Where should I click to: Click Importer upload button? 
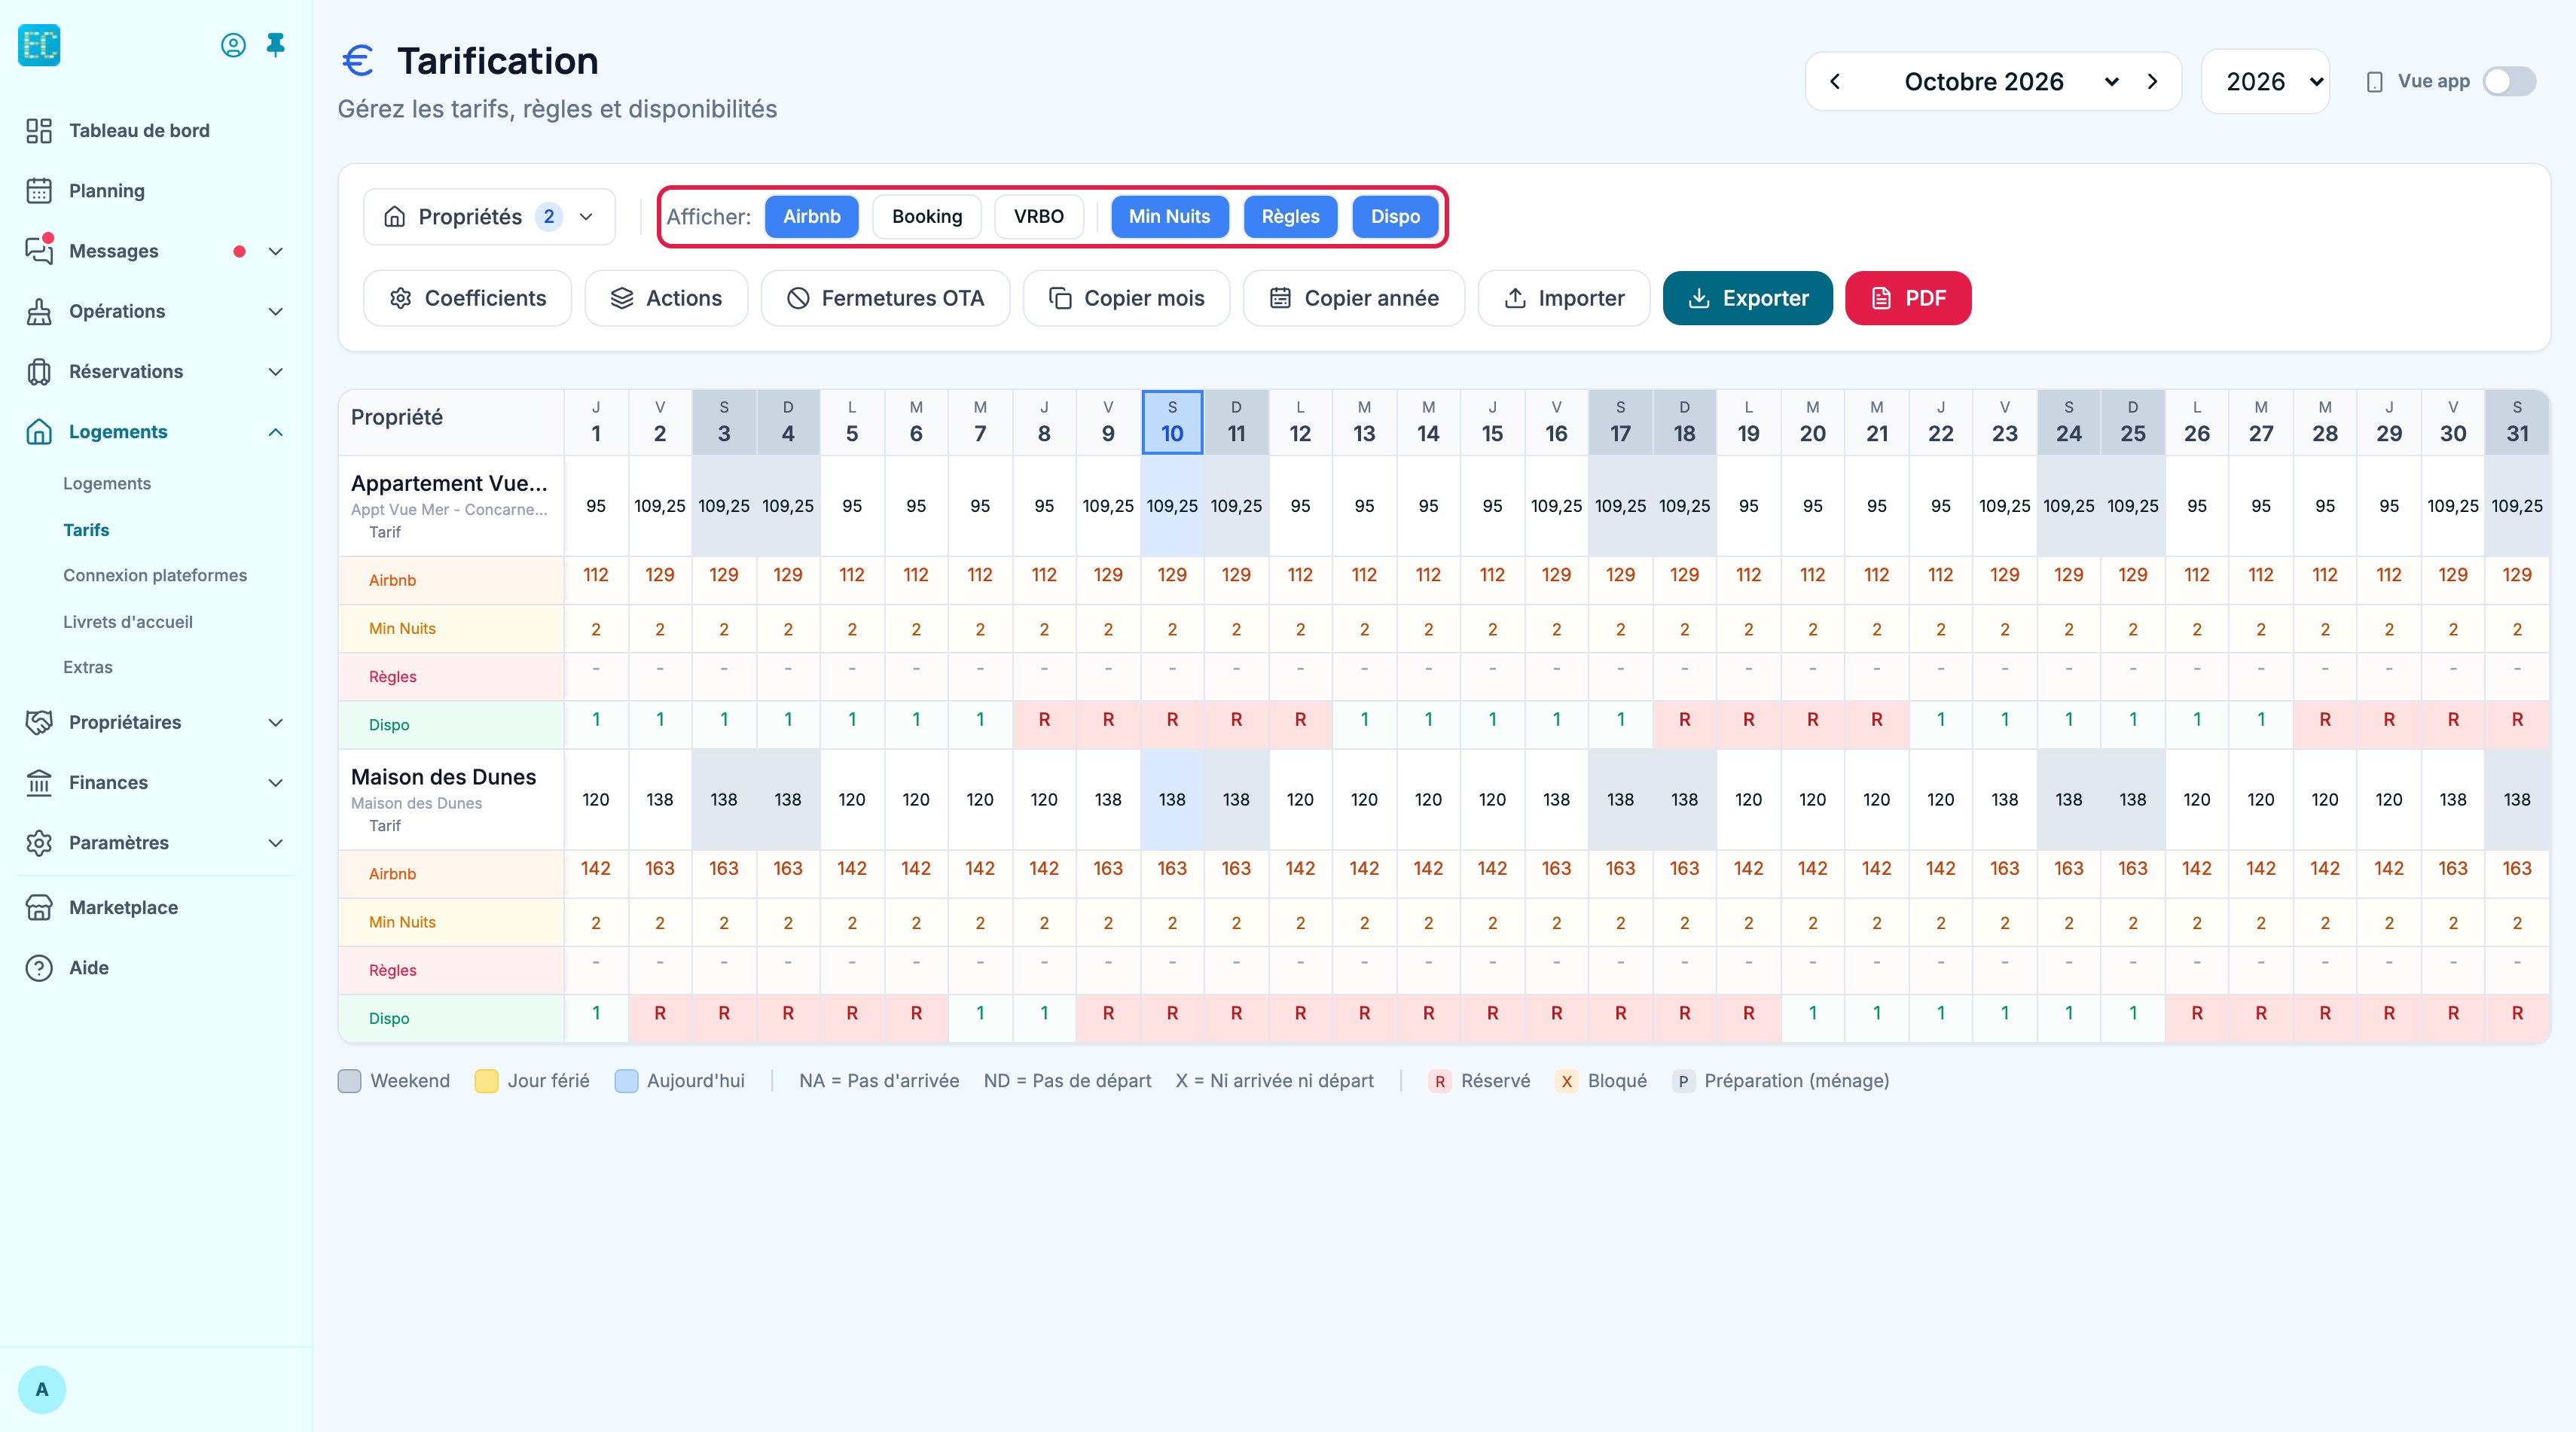[1564, 298]
